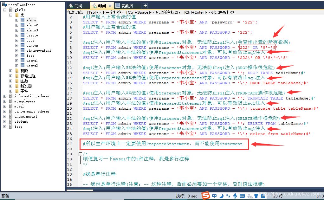Click line number 27 in the gutter
This screenshot has height=200, width=324.
point(69,144)
